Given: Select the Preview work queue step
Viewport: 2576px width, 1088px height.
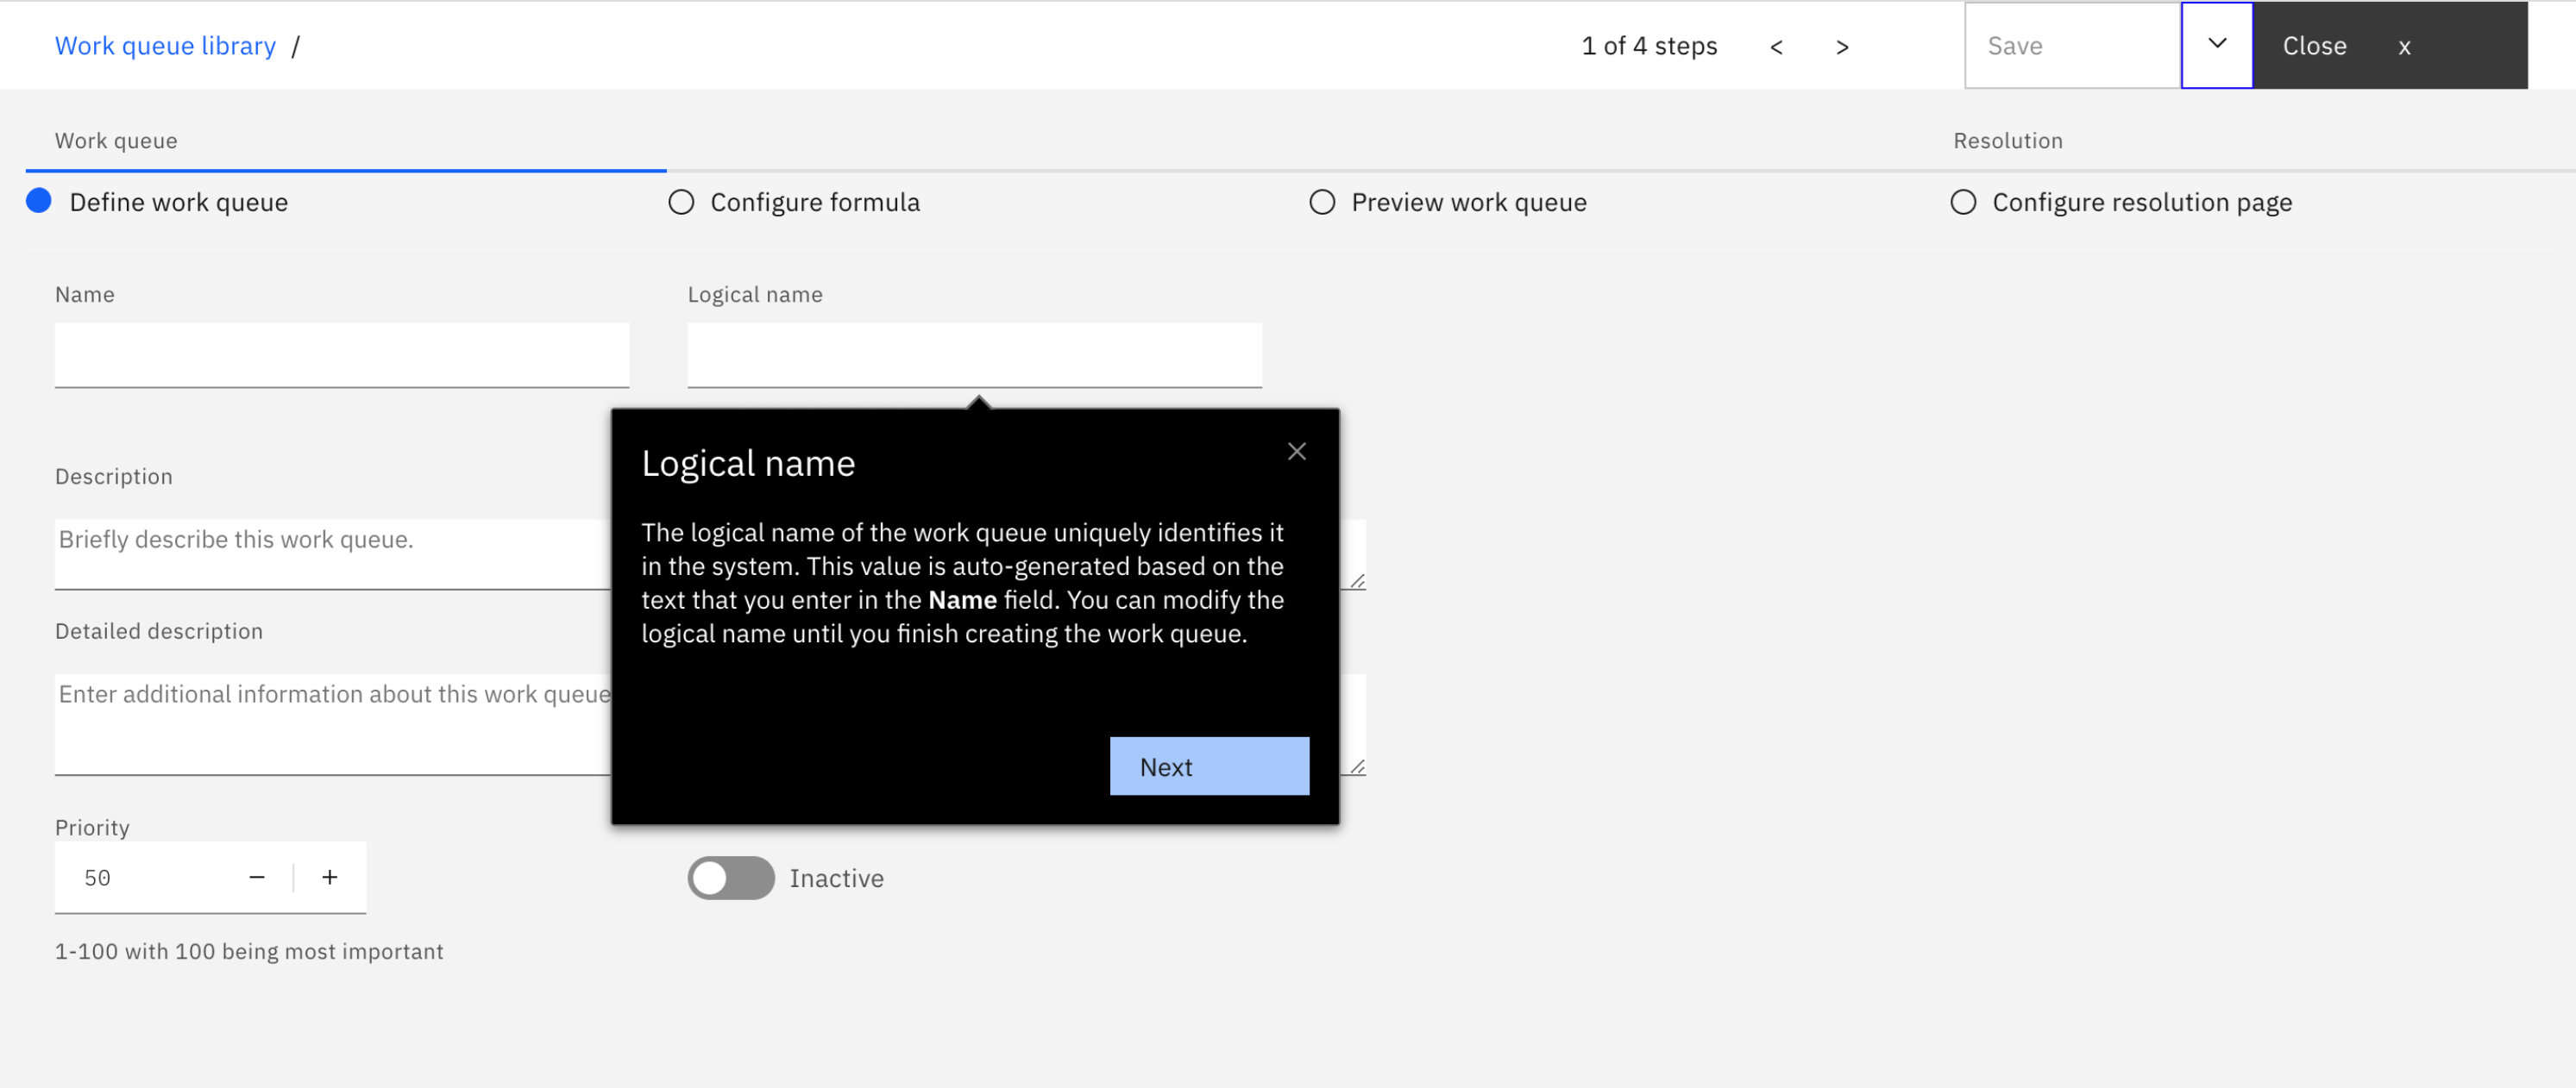Looking at the screenshot, I should (x=1467, y=202).
